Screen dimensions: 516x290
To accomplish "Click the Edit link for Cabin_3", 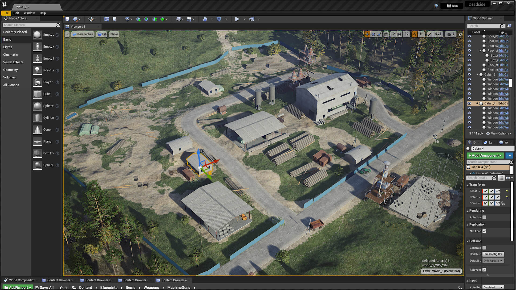I will coord(503,75).
